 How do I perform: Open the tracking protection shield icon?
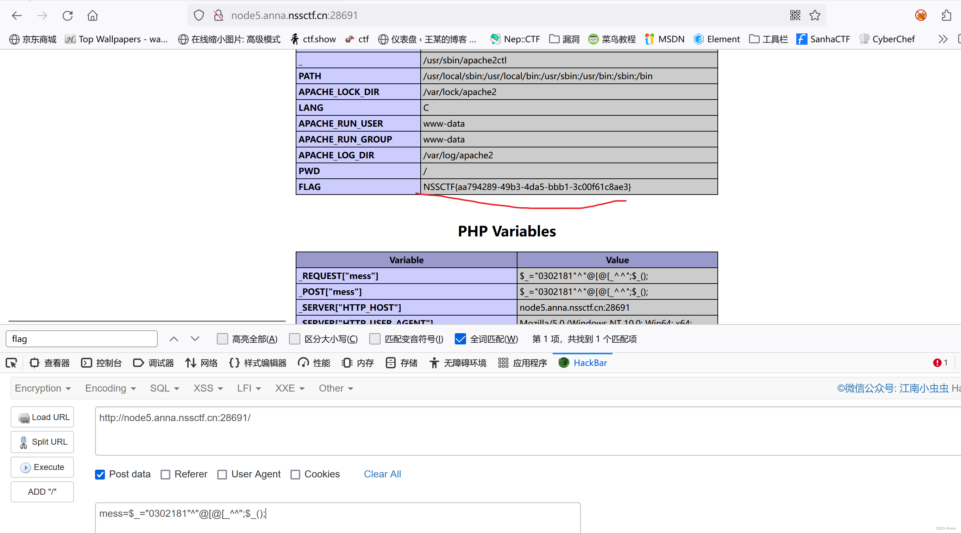point(199,15)
